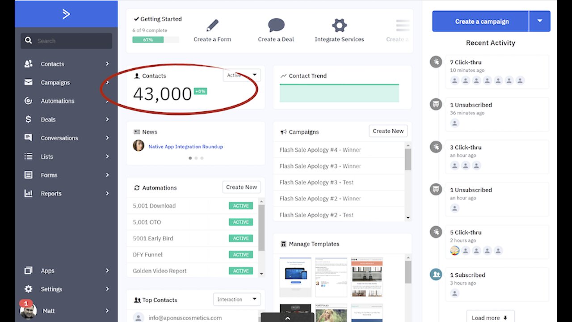
Task: Open Automations in the sidebar menu
Action: [x=58, y=101]
